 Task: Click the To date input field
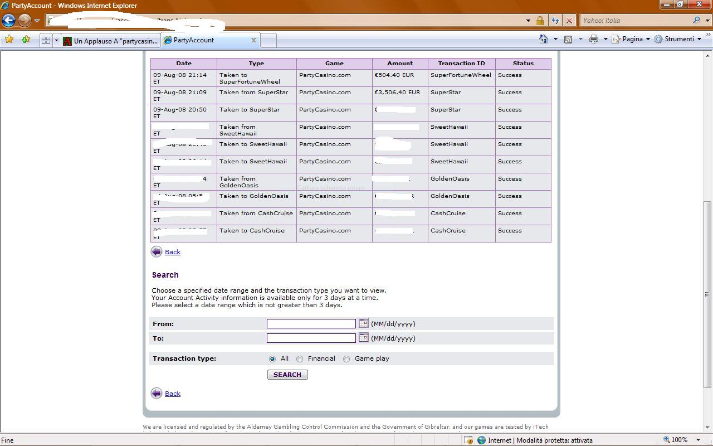(311, 338)
